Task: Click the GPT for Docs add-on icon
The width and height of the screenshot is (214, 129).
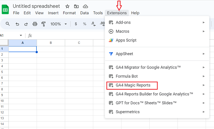Action: coord(111,103)
